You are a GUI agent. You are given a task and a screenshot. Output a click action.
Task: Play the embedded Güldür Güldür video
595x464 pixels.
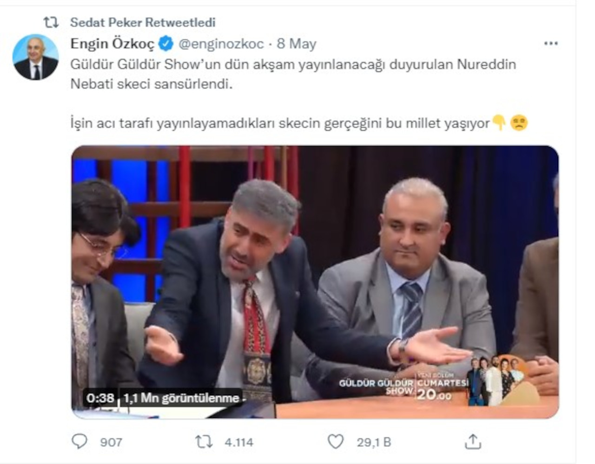pos(315,282)
